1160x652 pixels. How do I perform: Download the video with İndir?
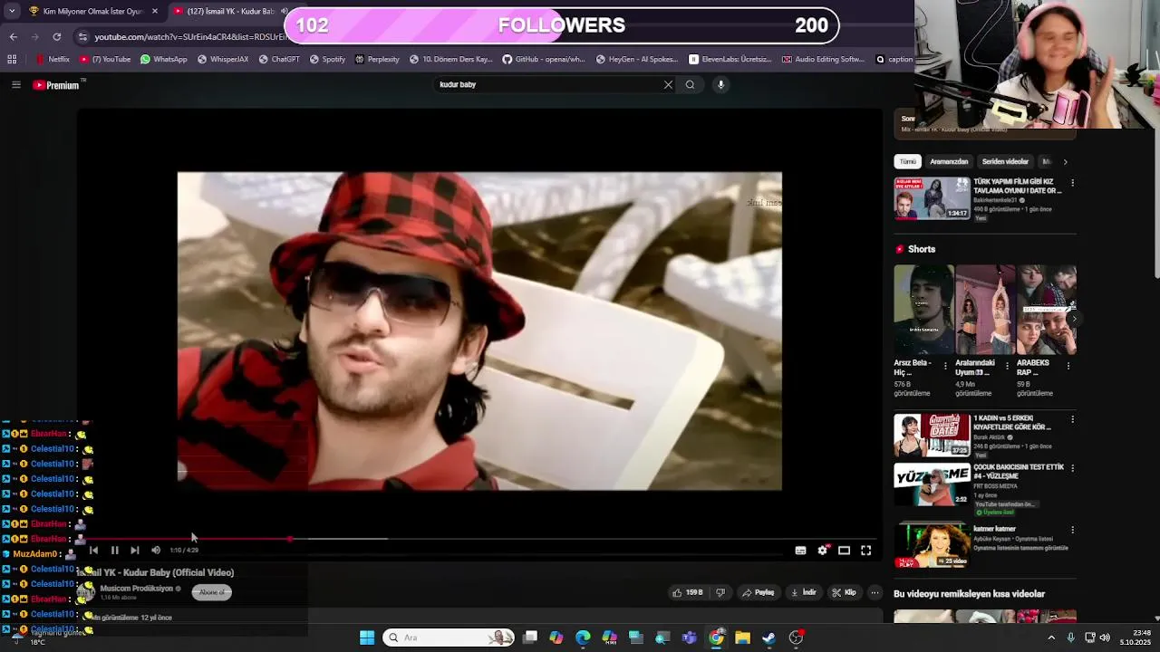pos(803,592)
